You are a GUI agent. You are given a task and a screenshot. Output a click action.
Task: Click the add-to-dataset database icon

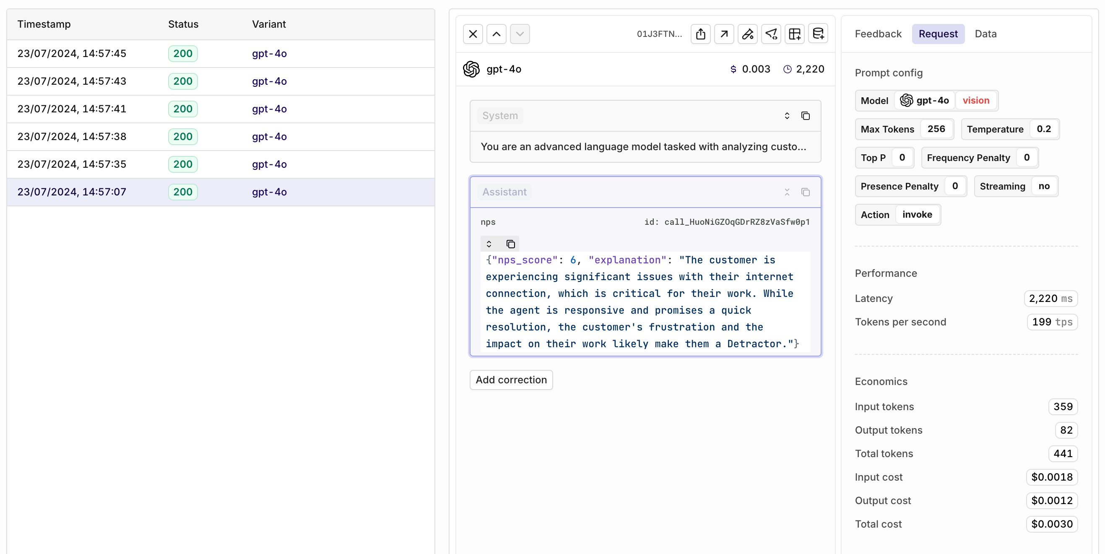pos(818,34)
